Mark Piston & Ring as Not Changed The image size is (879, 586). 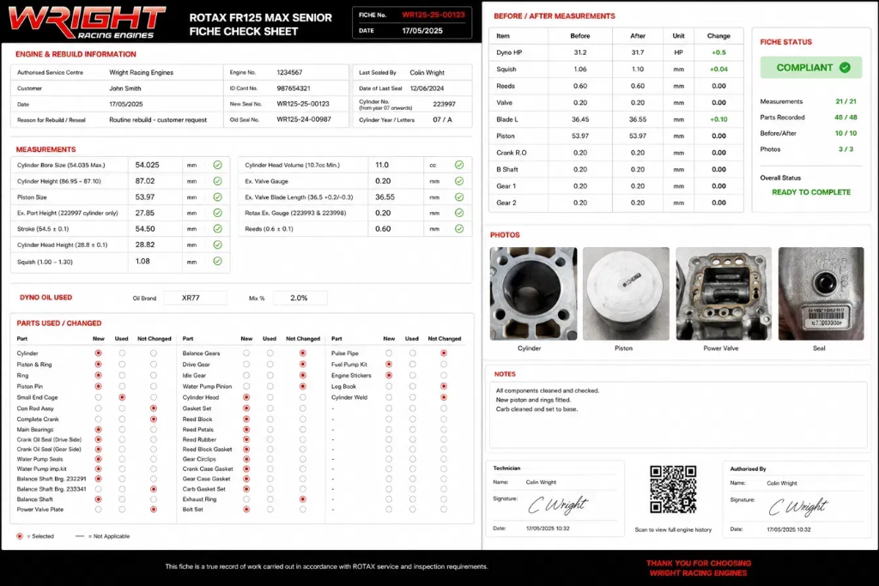click(x=153, y=364)
